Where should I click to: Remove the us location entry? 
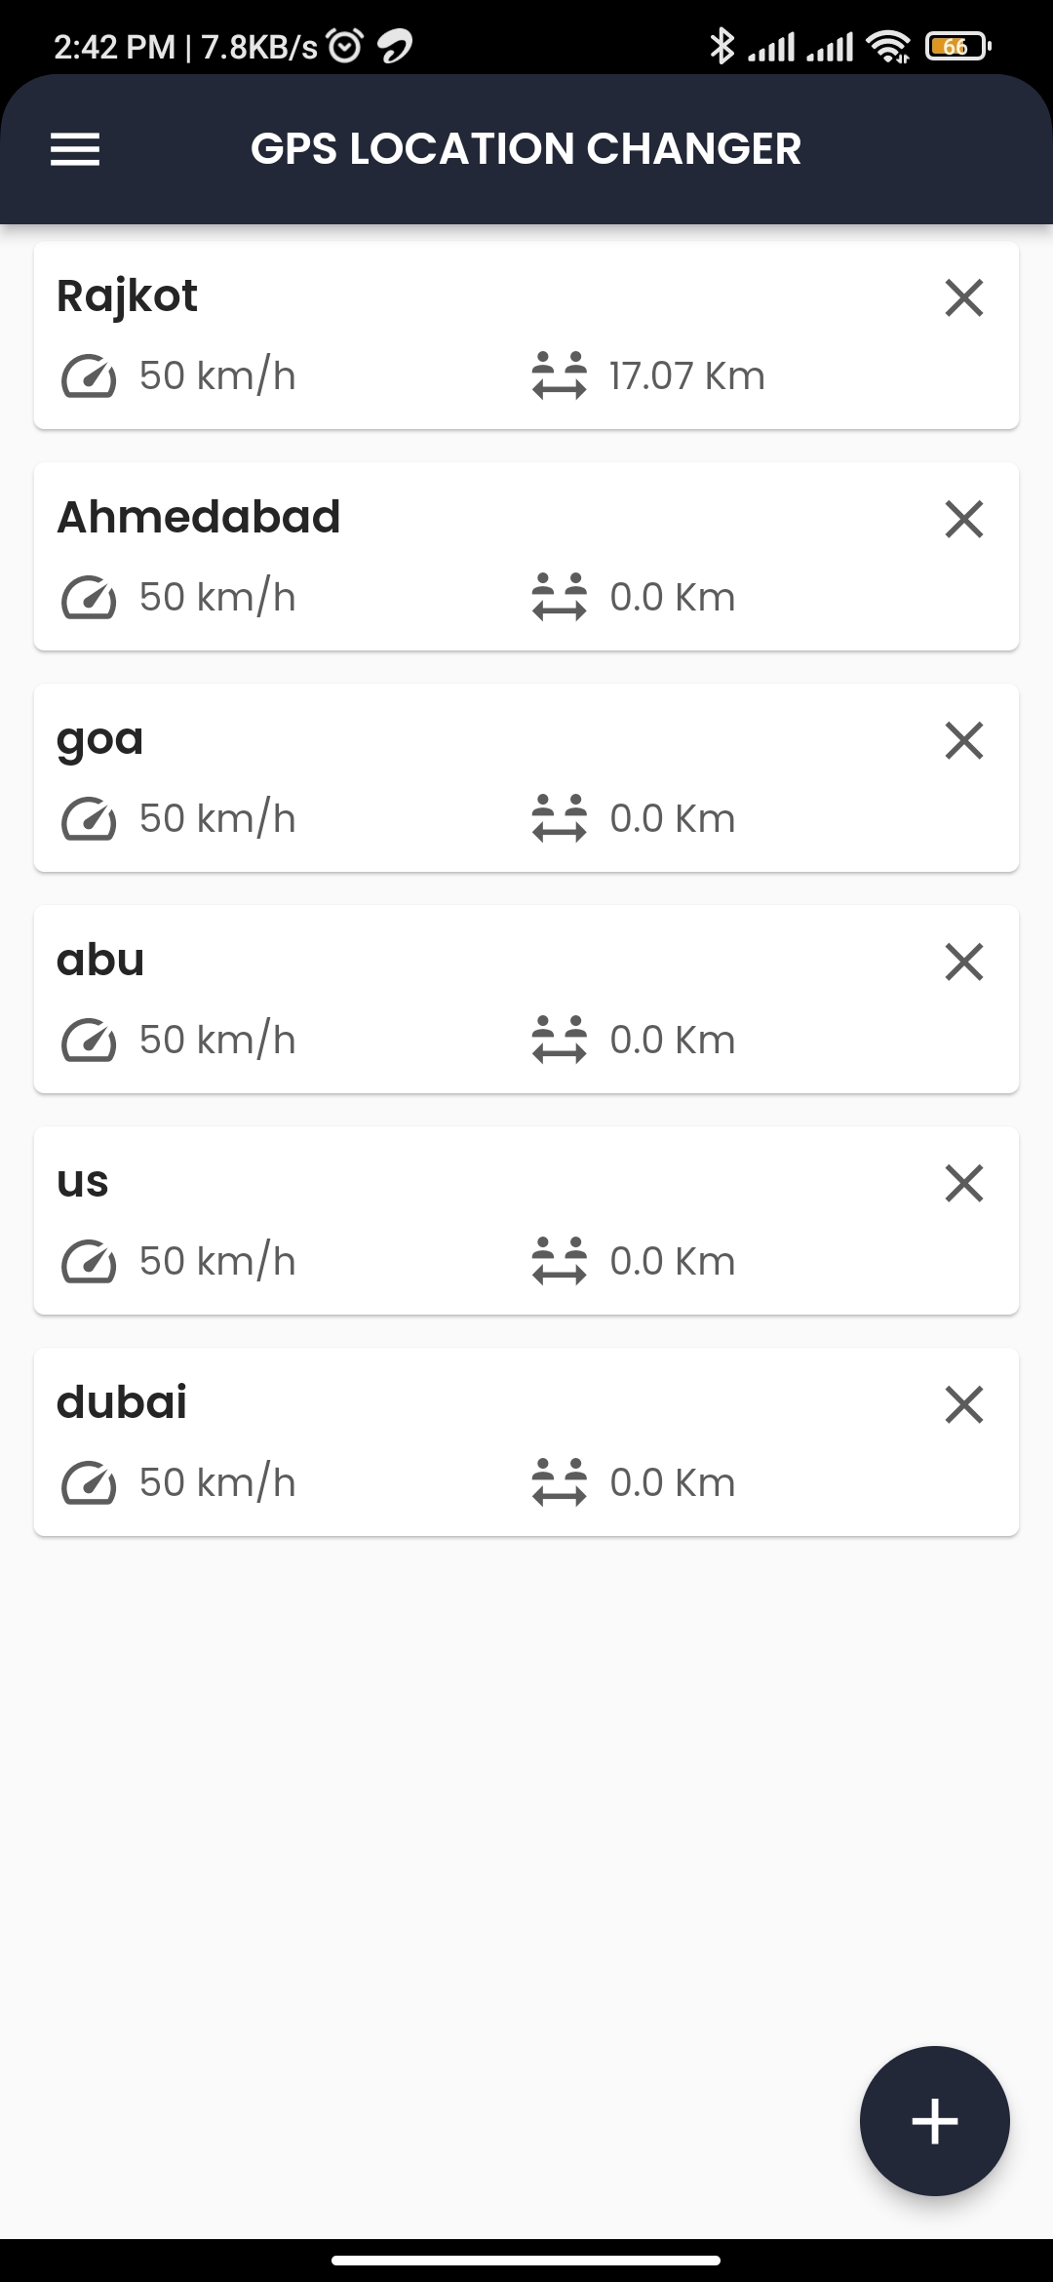963,1183
